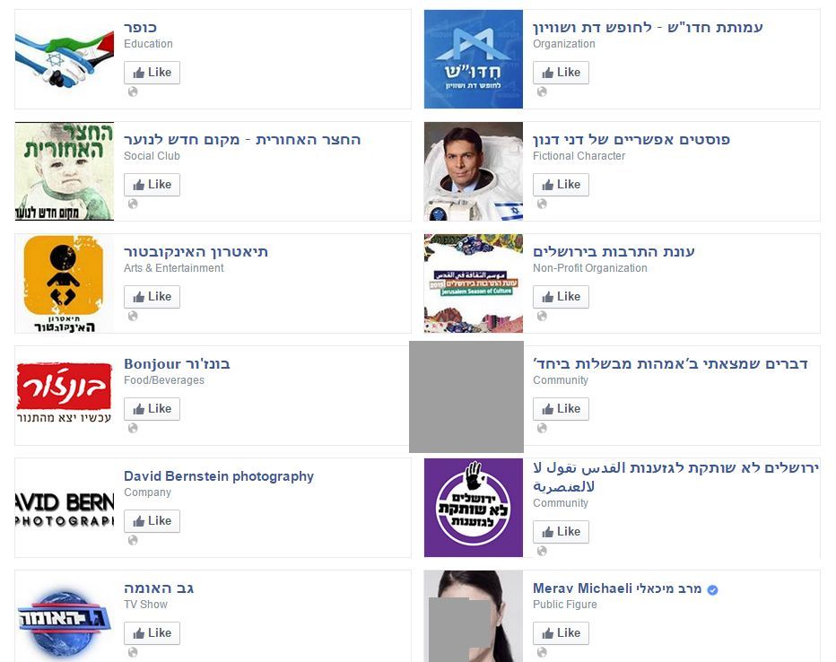Click the globe icon under גב האומה

(133, 652)
